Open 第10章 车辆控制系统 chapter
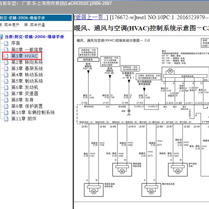The height and width of the screenshot is (209, 209). (x=33, y=112)
